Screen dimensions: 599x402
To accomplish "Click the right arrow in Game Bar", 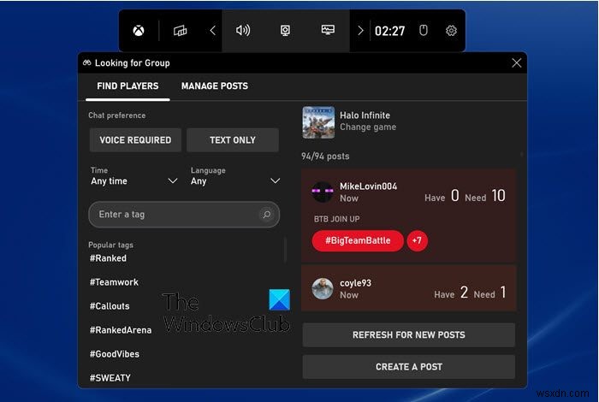I will [x=360, y=31].
